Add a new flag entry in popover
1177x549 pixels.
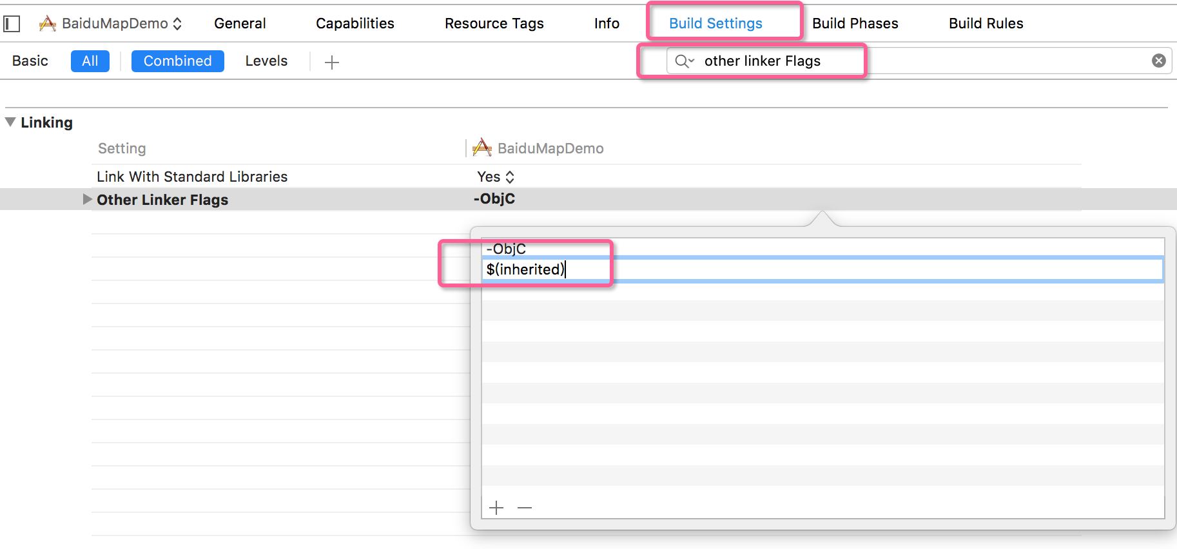pos(496,508)
